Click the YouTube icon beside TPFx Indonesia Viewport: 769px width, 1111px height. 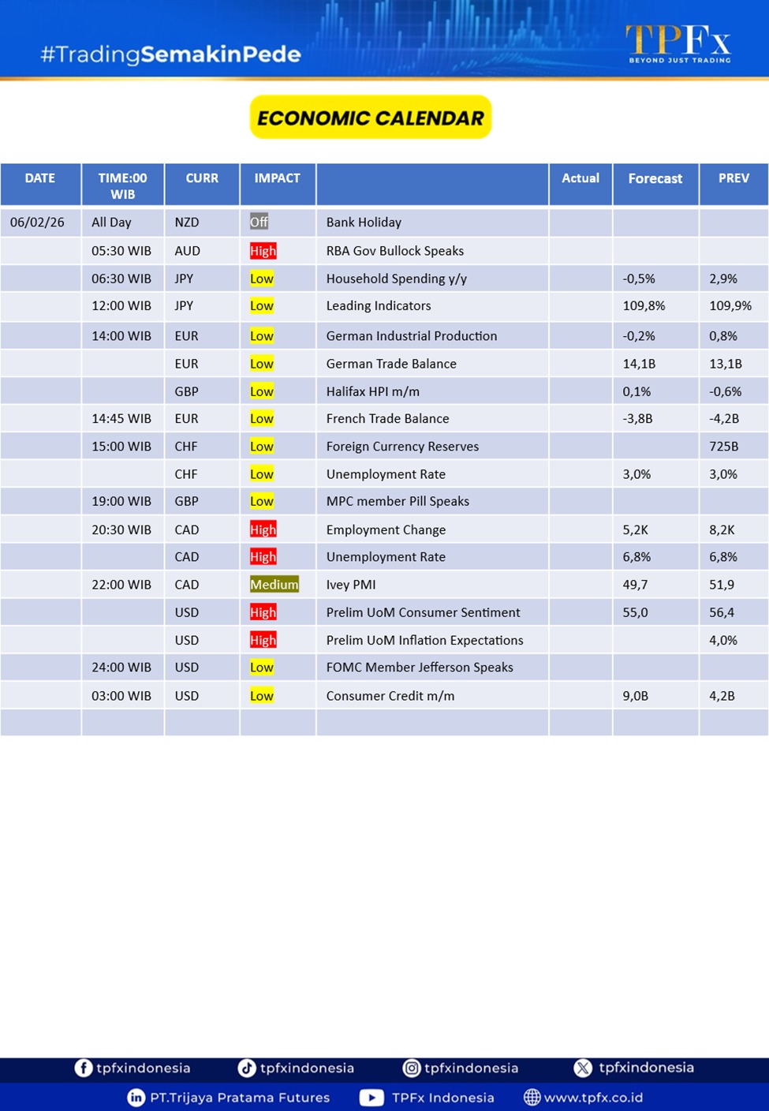[x=371, y=1098]
